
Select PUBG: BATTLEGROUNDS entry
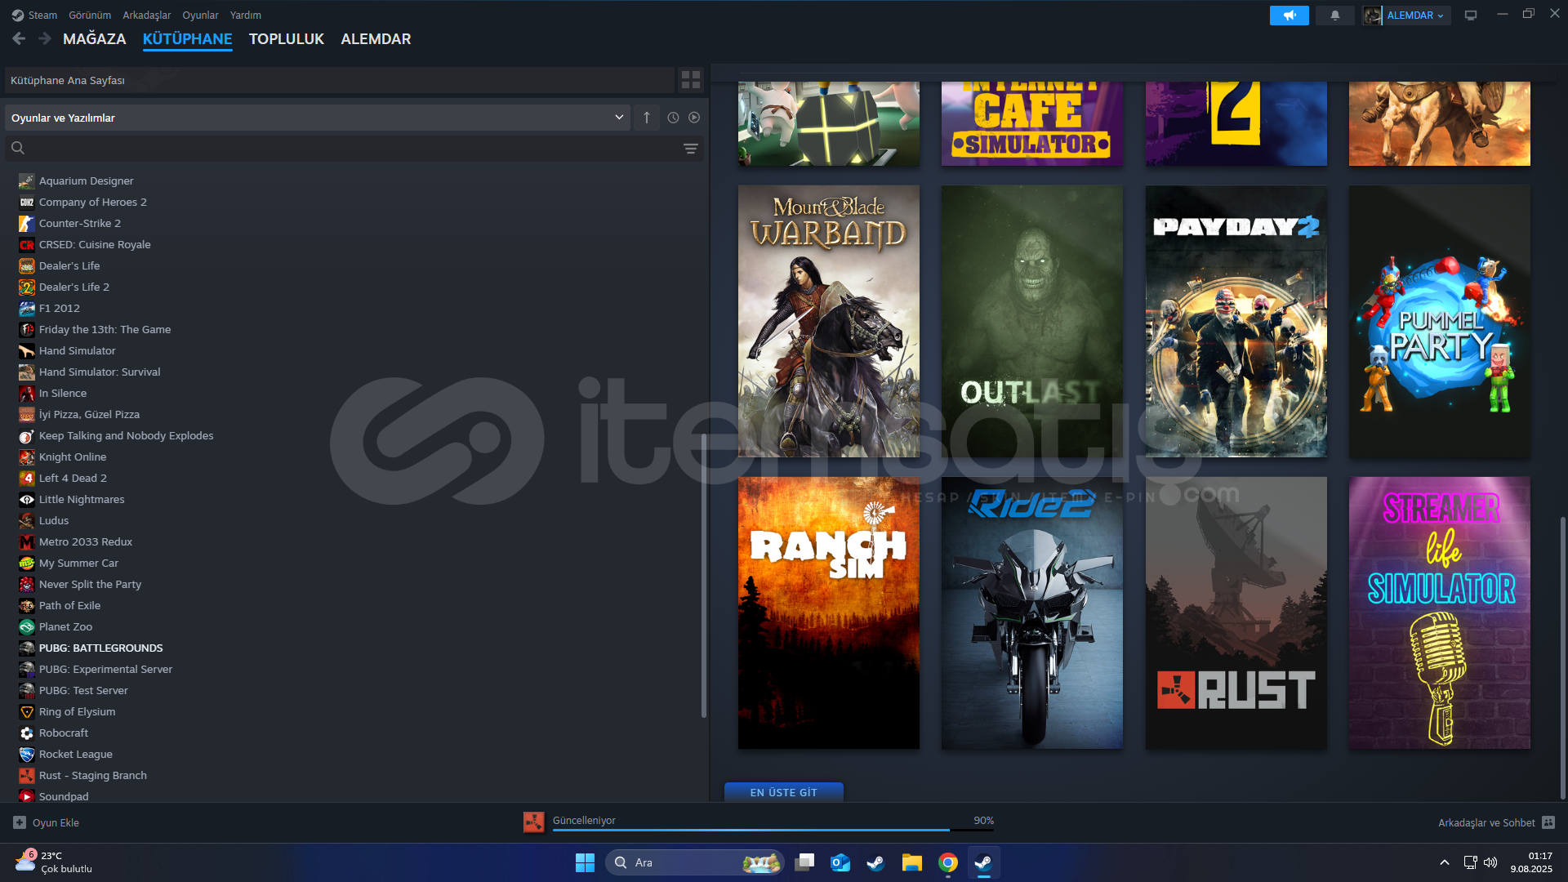coord(101,648)
